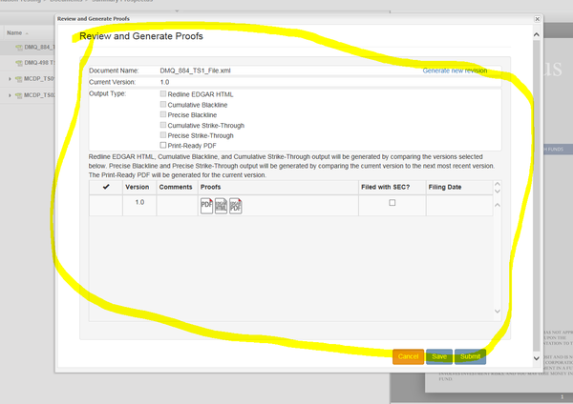Tick the Print-Ready PDF checkbox

(163, 145)
